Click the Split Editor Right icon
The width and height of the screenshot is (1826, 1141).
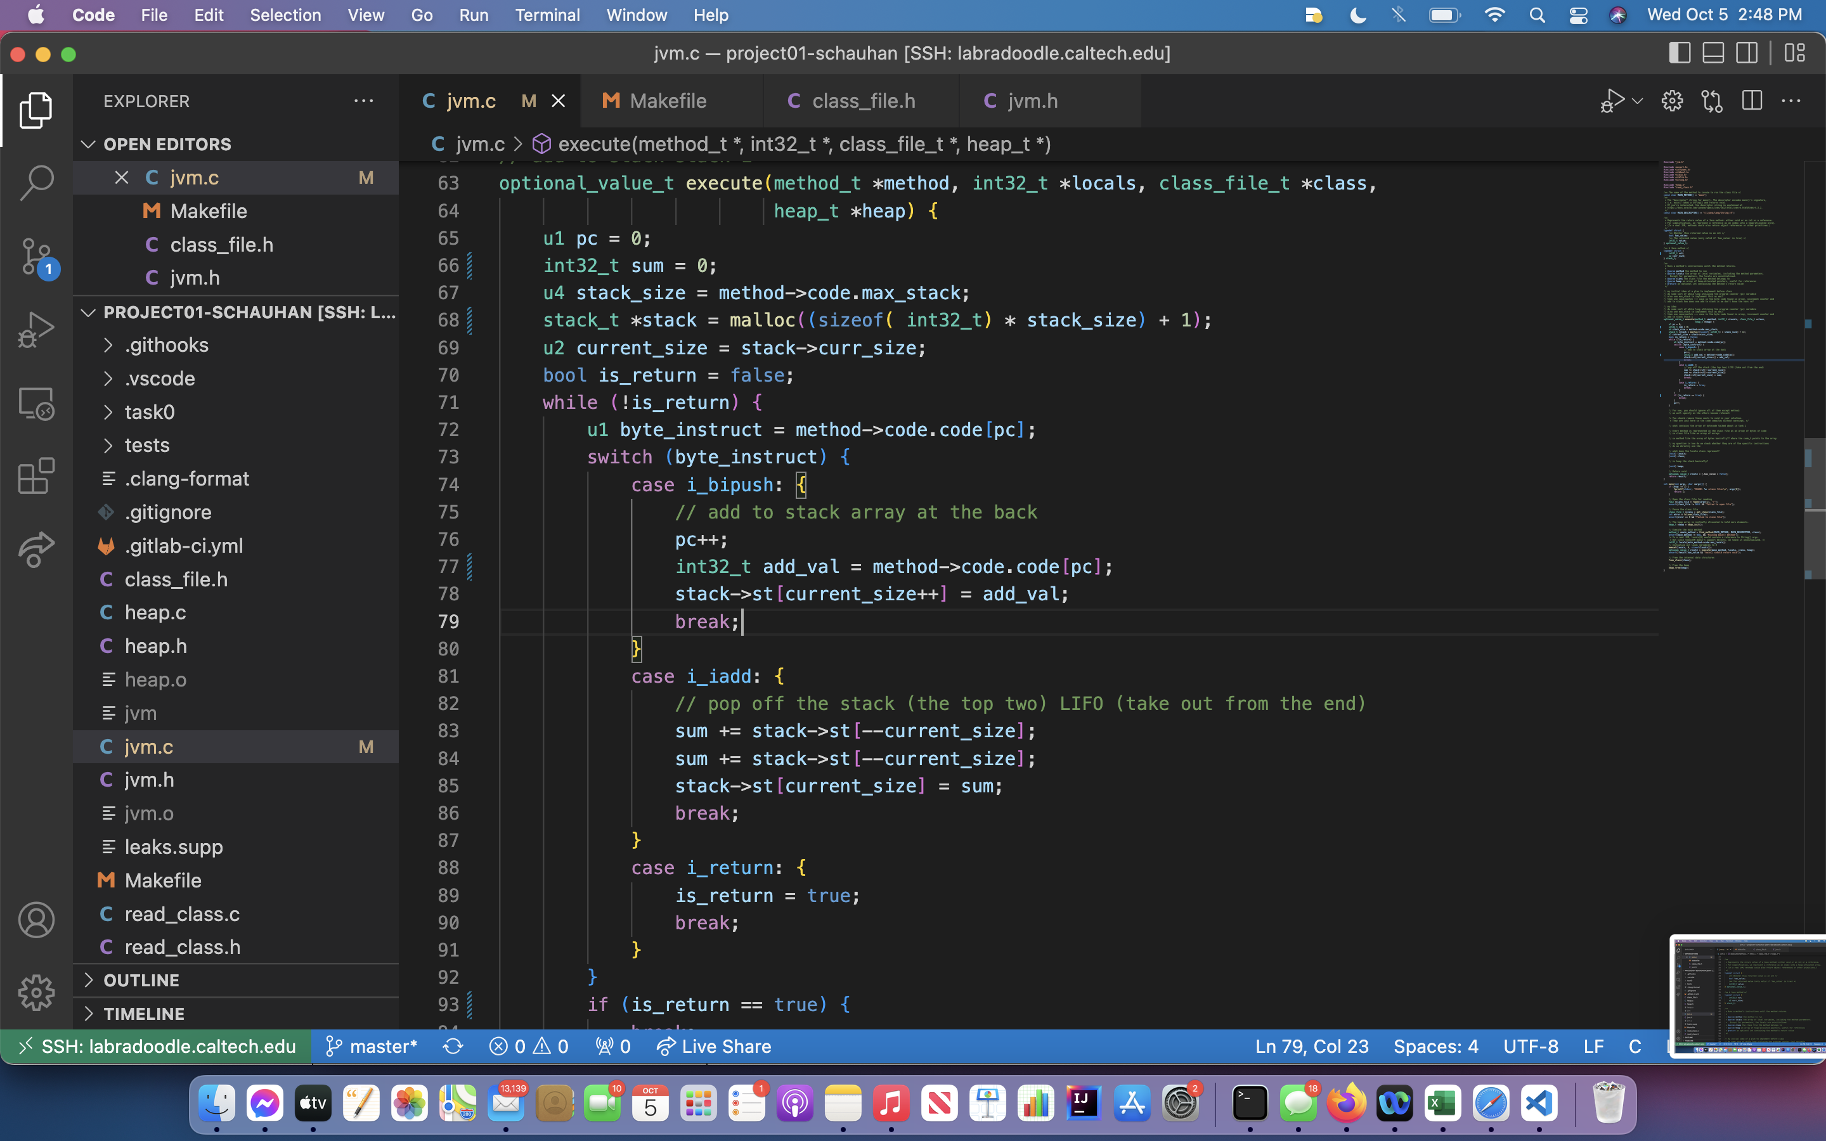(x=1751, y=100)
